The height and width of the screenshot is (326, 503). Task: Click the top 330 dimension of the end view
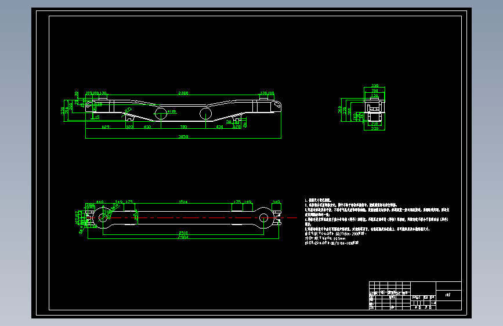click(375, 86)
